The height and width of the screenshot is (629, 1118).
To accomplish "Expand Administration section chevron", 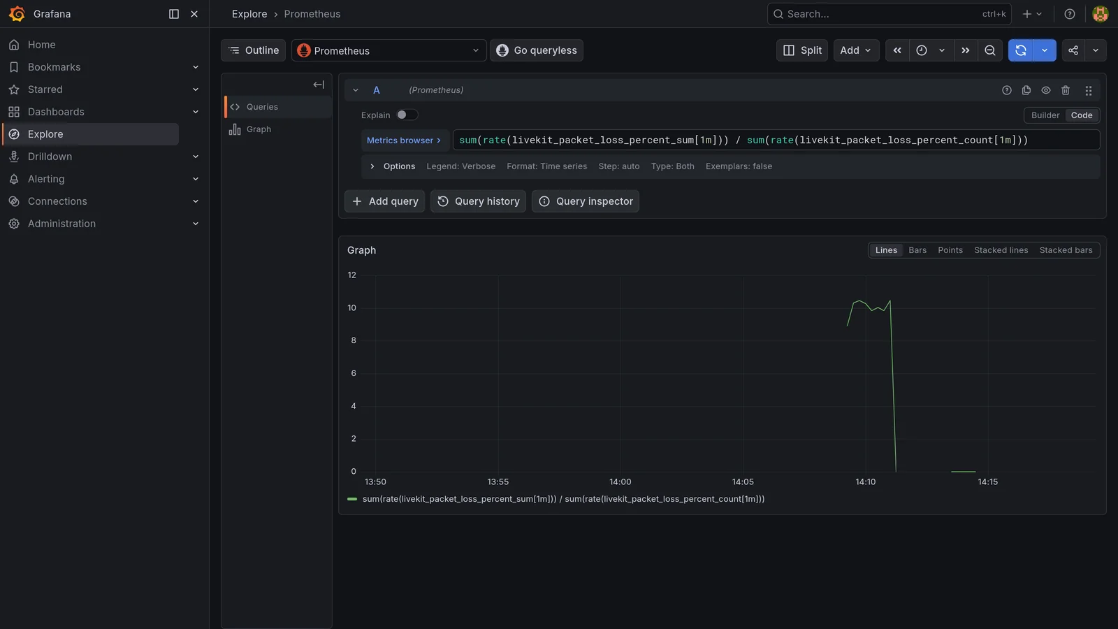I will [196, 224].
